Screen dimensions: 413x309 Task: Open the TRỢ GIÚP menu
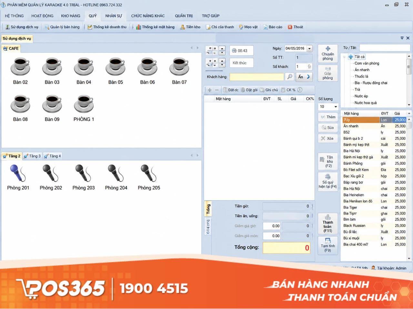click(x=211, y=16)
